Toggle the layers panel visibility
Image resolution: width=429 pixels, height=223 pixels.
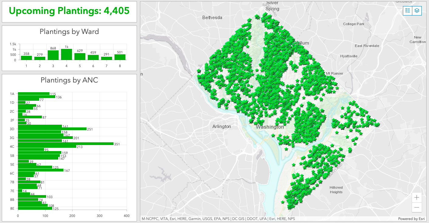[416, 10]
